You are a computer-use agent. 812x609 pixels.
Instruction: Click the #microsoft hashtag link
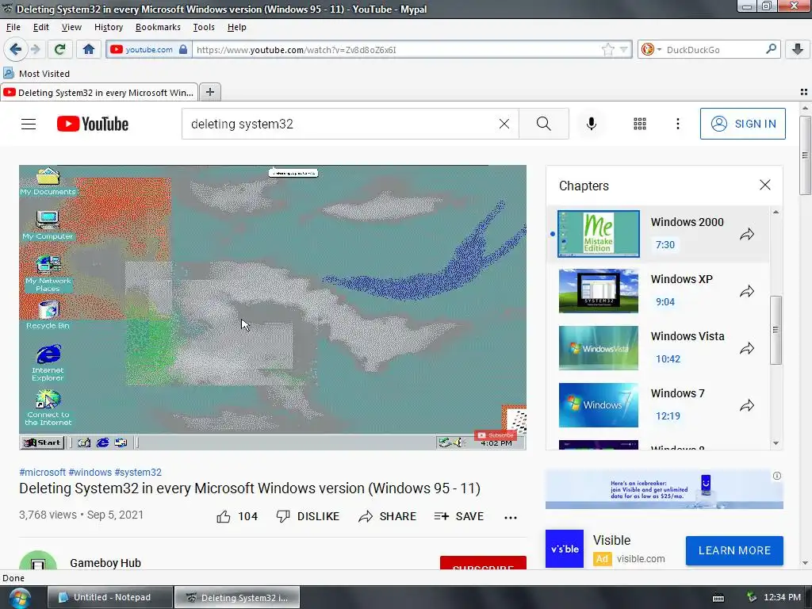point(43,473)
